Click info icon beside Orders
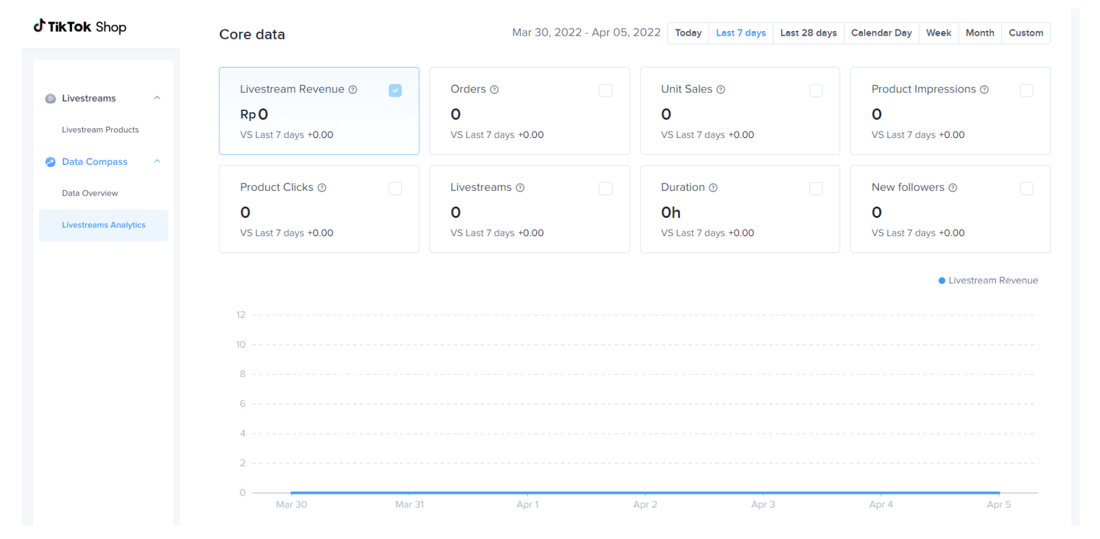Screen dimensions: 1100x539 coord(494,90)
